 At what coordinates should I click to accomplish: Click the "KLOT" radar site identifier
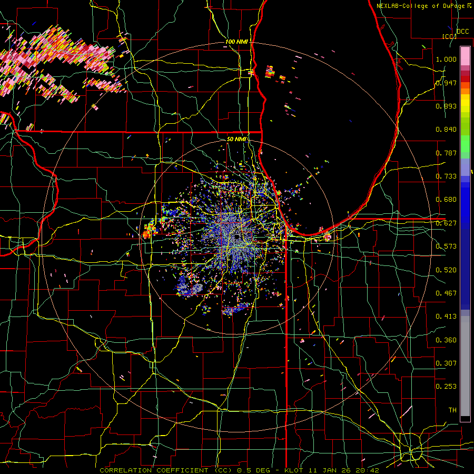pyautogui.click(x=294, y=470)
